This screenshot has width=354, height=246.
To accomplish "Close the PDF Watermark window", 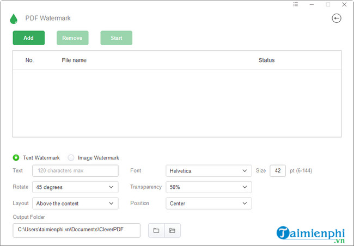I will pyautogui.click(x=344, y=4).
